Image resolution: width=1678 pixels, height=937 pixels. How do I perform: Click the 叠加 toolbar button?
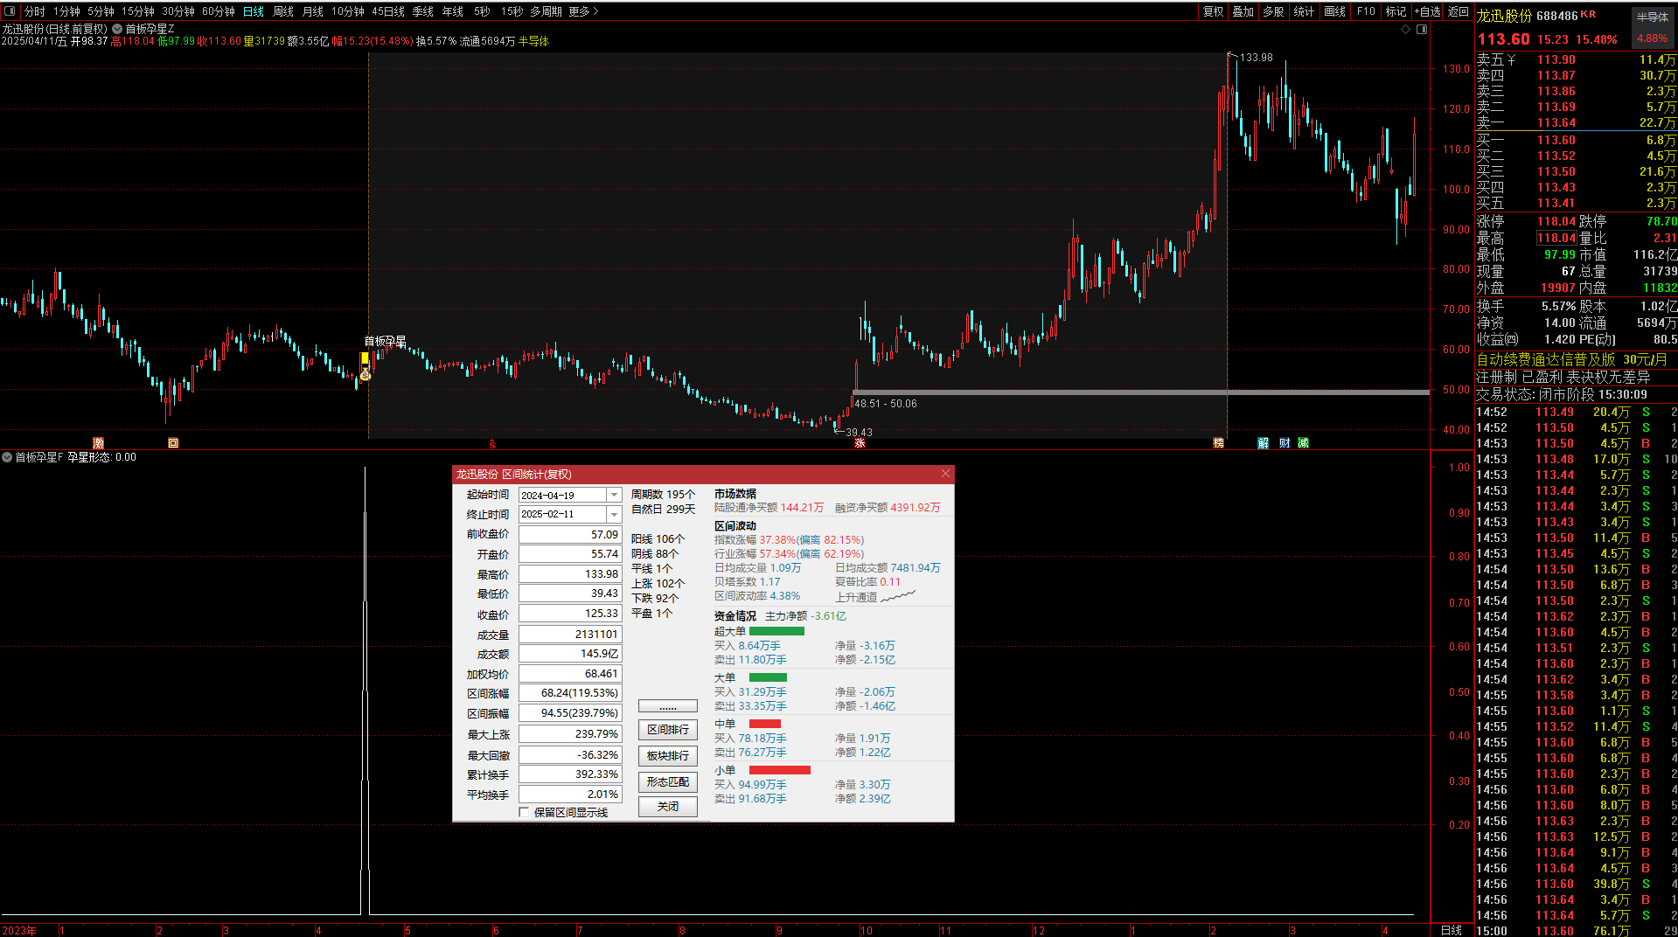(1243, 11)
